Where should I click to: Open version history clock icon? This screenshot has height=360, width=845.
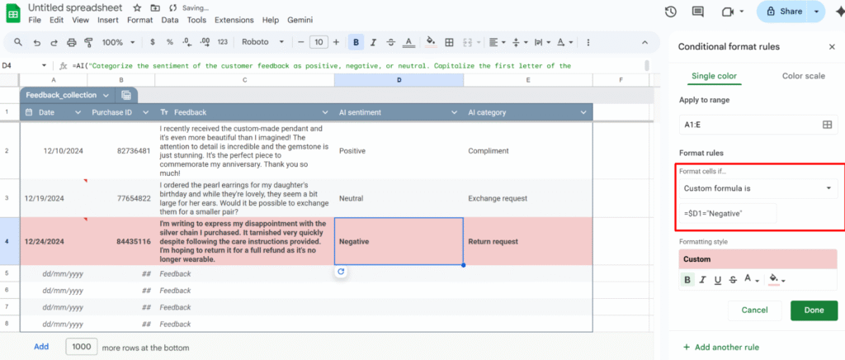tap(671, 12)
